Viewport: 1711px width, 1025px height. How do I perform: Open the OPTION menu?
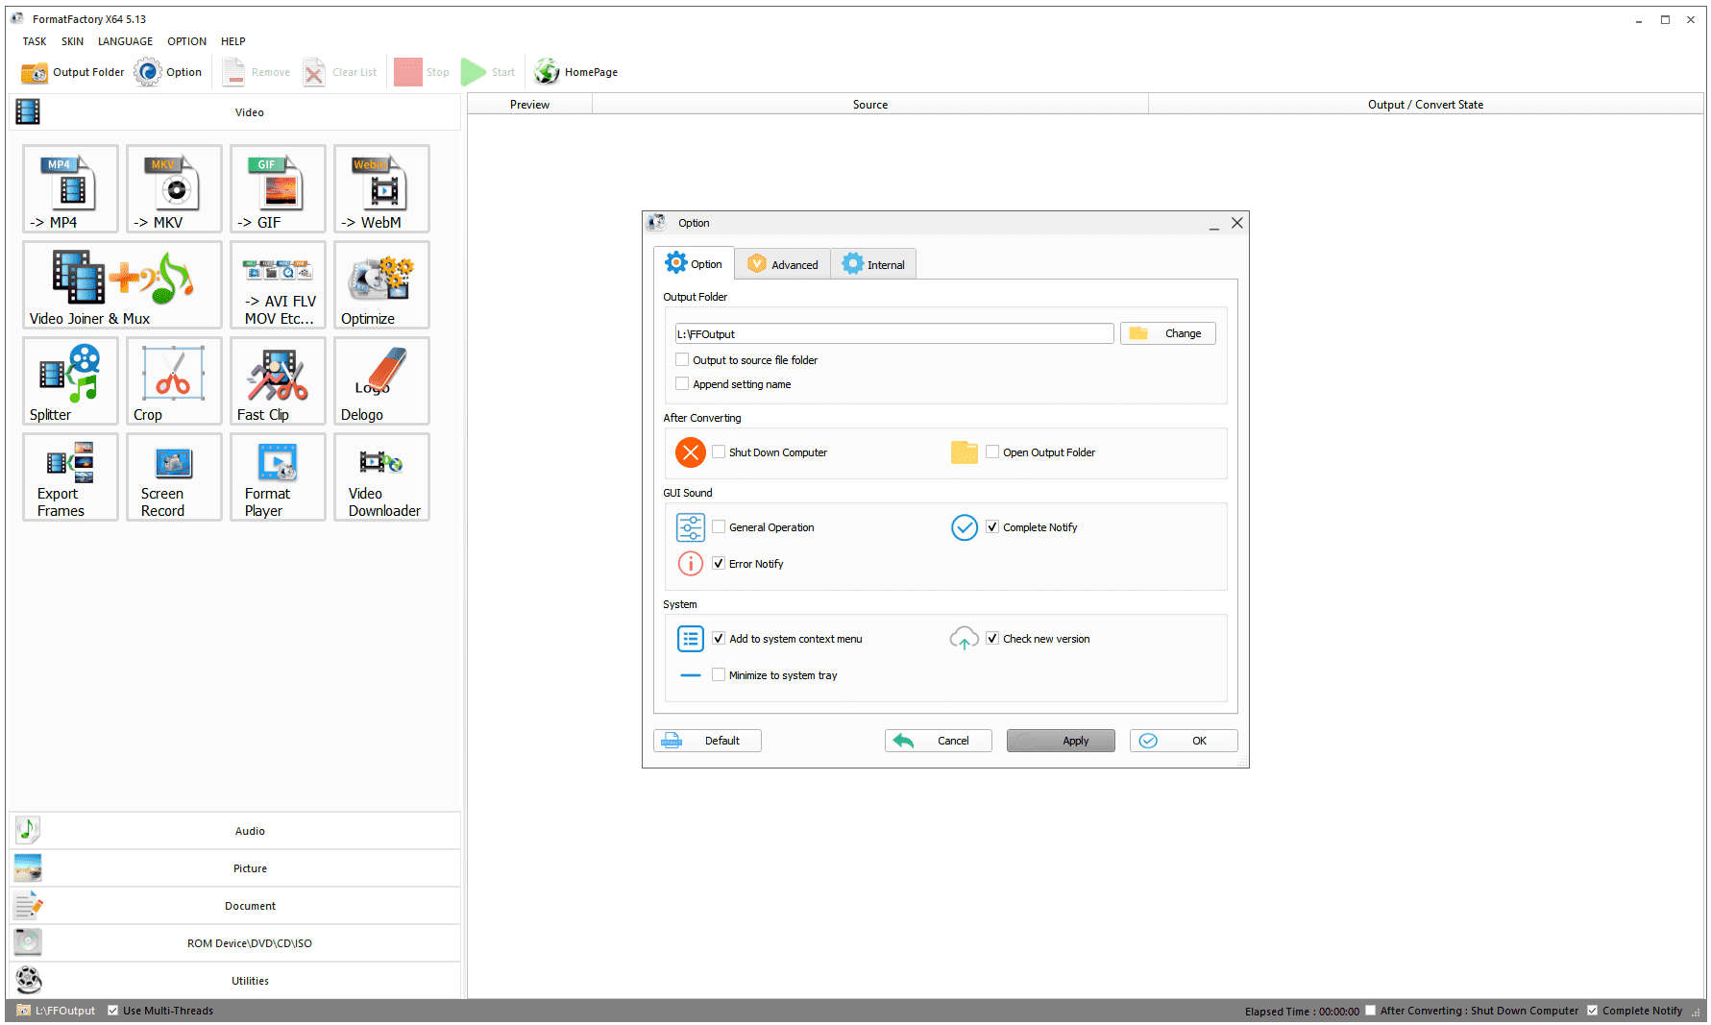(x=186, y=41)
